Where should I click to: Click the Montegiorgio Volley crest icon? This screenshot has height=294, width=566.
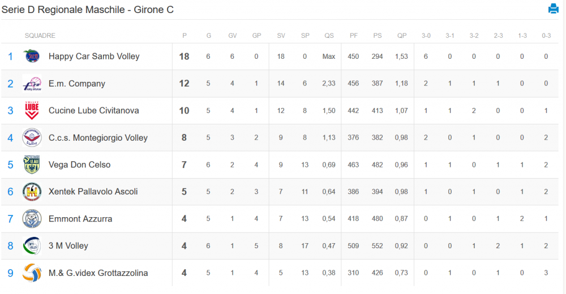tap(32, 137)
